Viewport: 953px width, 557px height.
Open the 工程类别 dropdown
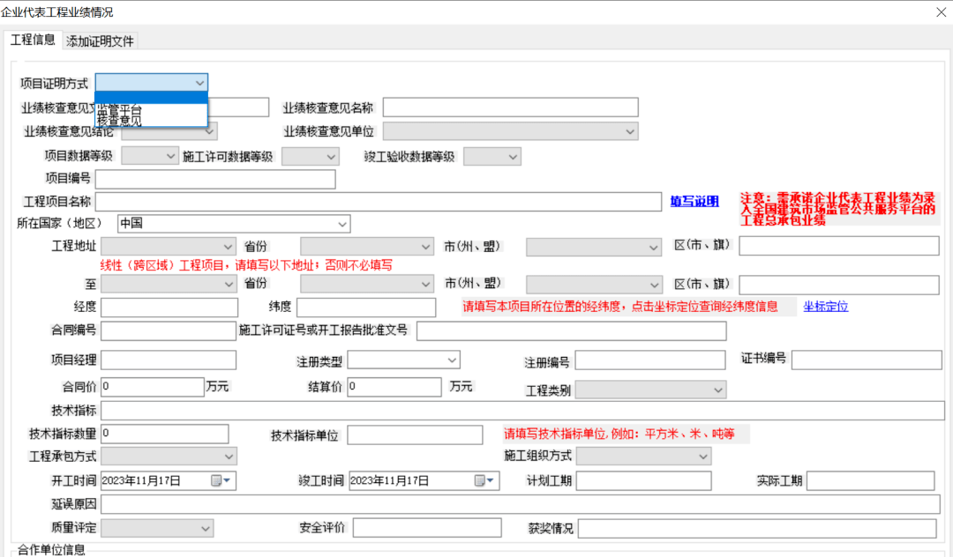pos(717,390)
